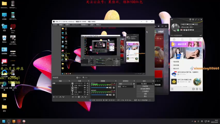
Task: Open the 工具(T) menu in OBS
Action: click(92, 25)
